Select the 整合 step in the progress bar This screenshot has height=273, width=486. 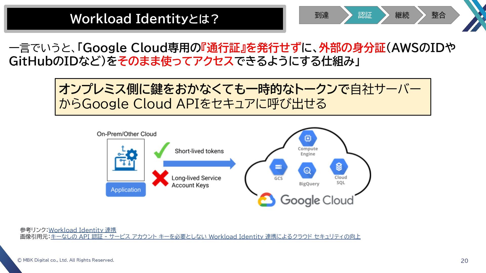coord(438,15)
